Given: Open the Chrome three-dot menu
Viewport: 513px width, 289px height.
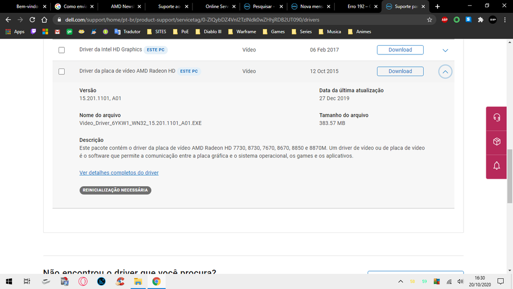Looking at the screenshot, I should pos(505,20).
